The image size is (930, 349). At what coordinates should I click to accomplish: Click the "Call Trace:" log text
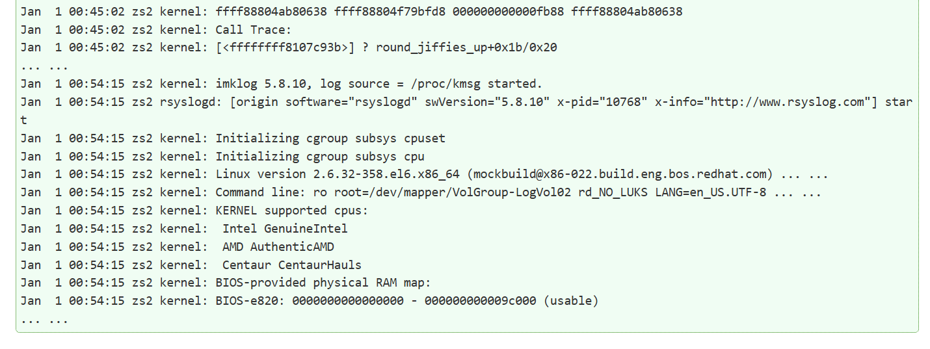click(x=254, y=30)
